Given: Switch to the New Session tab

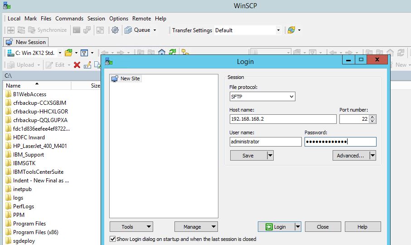Looking at the screenshot, I should coord(26,42).
